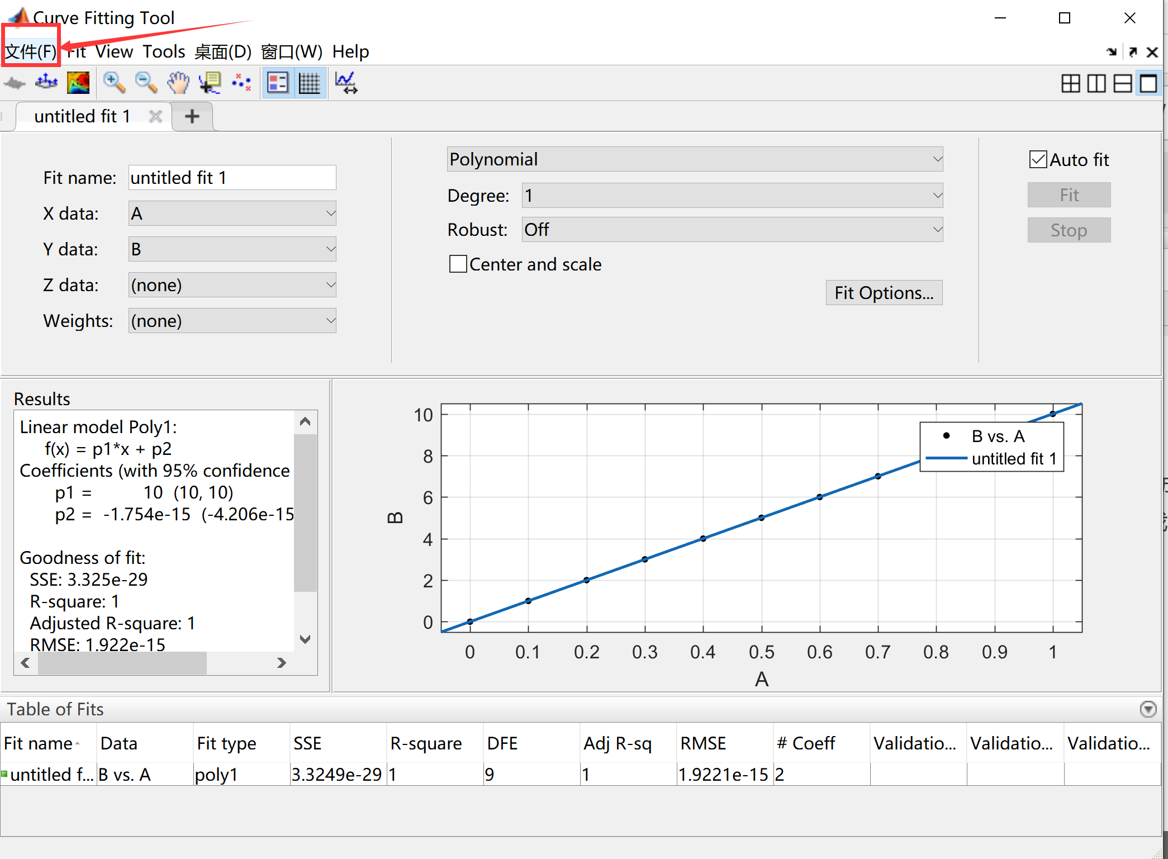Click the Adjust Axes Limits icon
1168x859 pixels.
click(x=346, y=83)
